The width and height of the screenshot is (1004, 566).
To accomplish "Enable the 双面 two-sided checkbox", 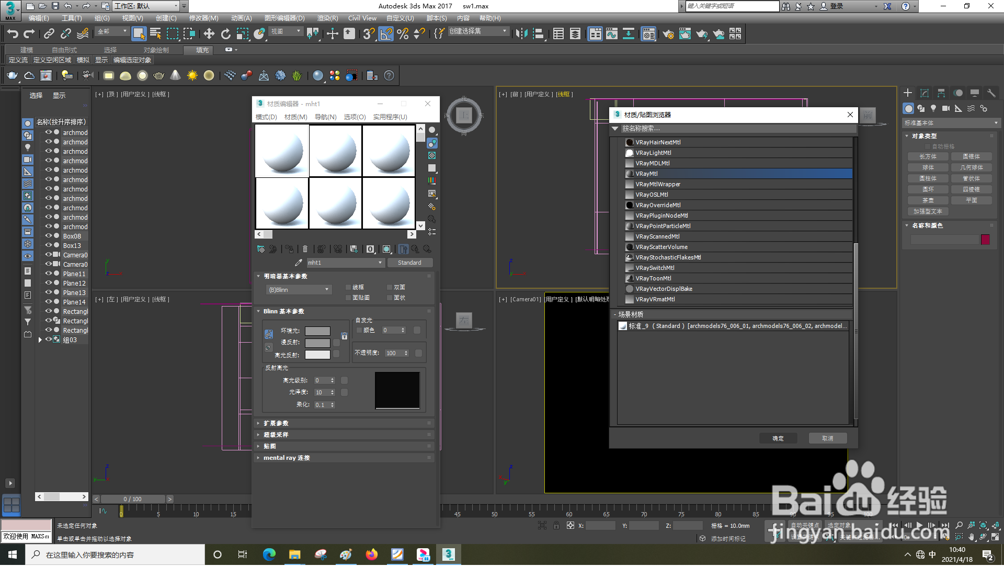I will click(x=390, y=288).
